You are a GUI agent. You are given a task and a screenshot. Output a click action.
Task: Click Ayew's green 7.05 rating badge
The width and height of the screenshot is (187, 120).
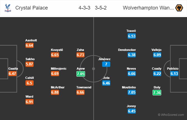pyautogui.click(x=80, y=74)
